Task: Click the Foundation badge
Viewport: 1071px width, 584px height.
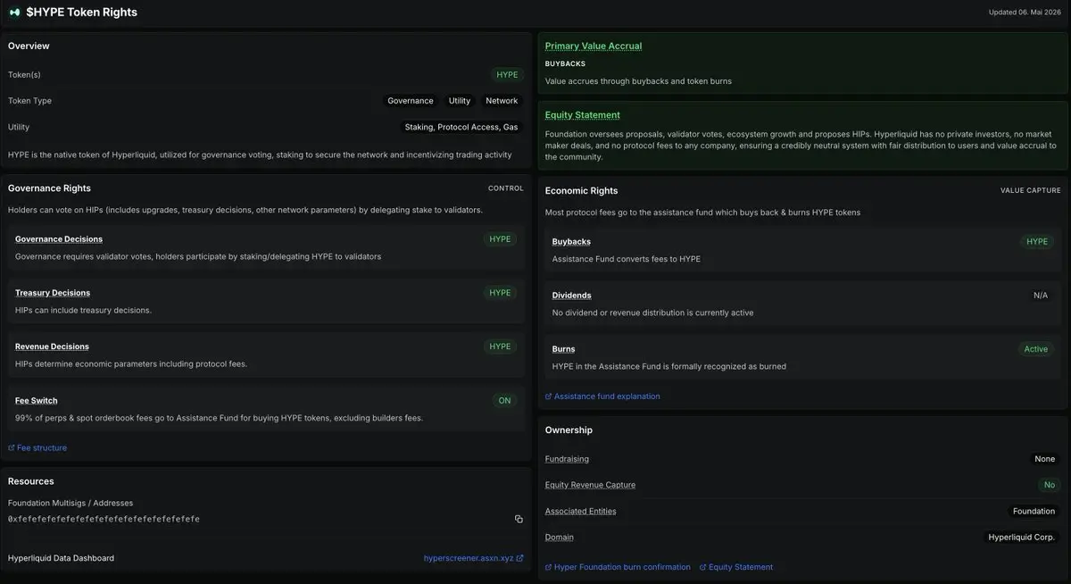Action: 1034,512
